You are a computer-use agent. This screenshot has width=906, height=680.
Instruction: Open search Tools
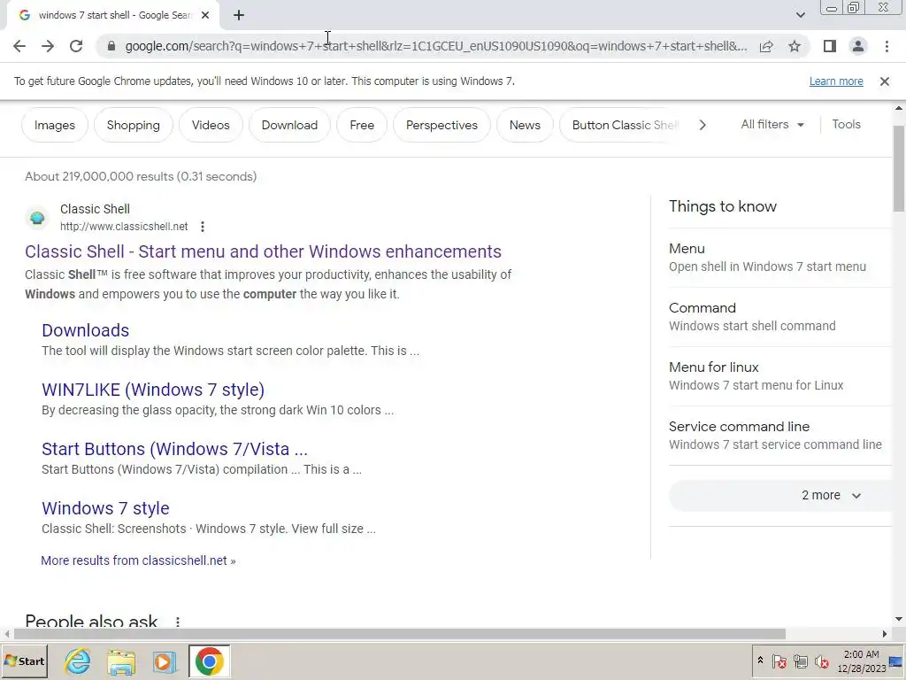pyautogui.click(x=846, y=124)
